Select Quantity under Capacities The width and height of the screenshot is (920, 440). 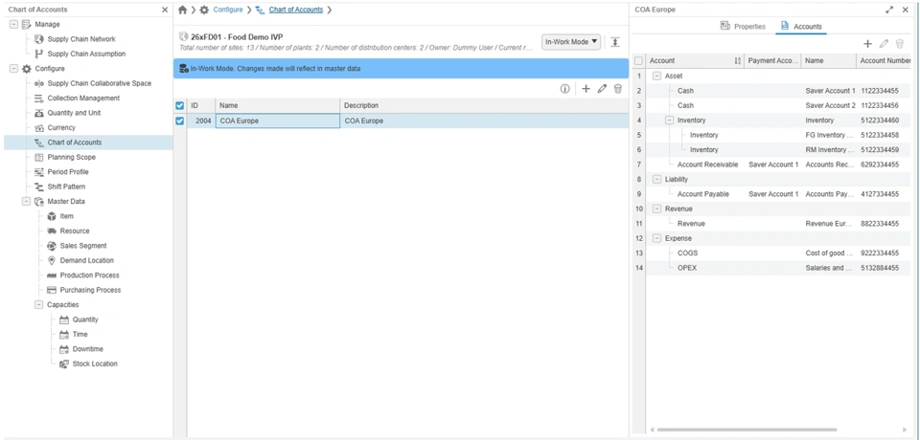[85, 319]
